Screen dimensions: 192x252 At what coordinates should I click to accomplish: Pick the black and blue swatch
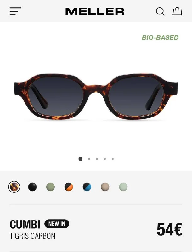tap(87, 187)
